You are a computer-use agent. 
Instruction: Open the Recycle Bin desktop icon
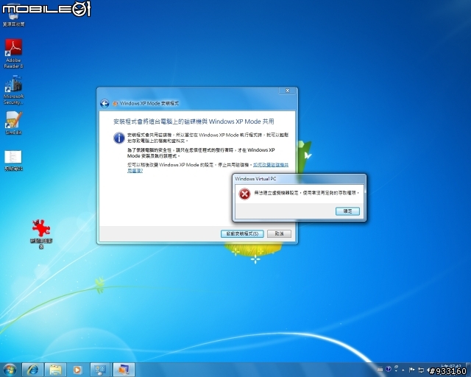coord(13,15)
